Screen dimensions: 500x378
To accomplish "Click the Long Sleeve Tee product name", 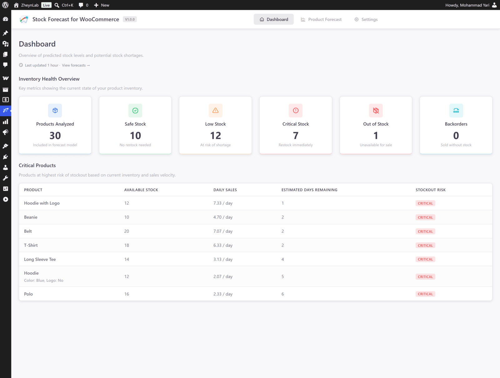I will click(40, 259).
